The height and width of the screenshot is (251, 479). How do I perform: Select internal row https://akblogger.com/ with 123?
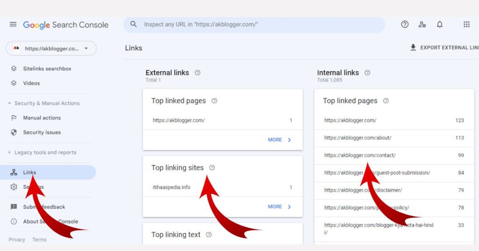point(394,120)
